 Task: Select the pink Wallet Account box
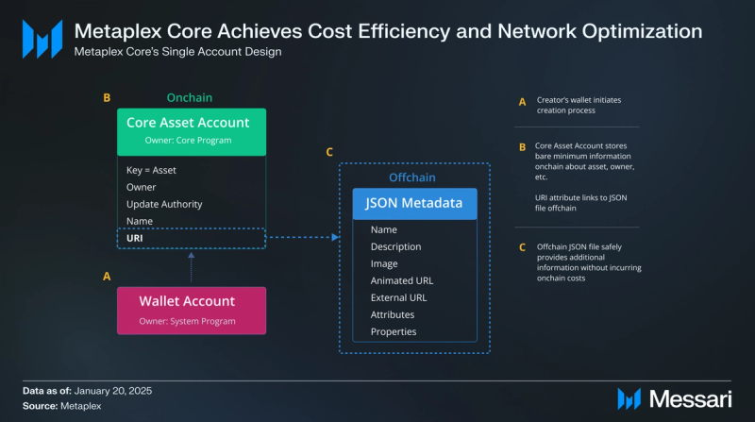192,311
